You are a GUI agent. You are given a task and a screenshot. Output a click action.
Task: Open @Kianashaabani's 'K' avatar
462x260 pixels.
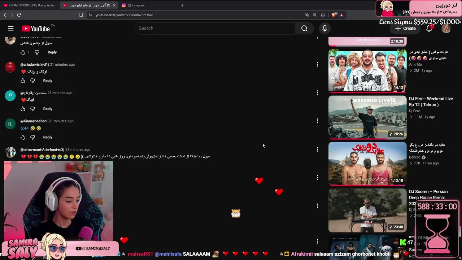[10, 124]
